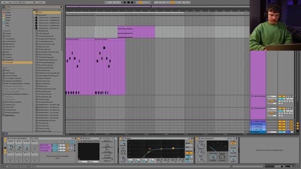Click the Tap tempo button
301x169 pixels.
10,2
